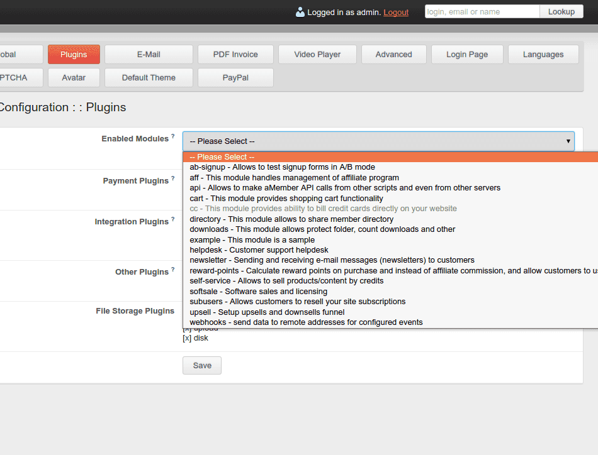Focus the login, email or name field
Viewport: 598px width, 455px height.
482,12
